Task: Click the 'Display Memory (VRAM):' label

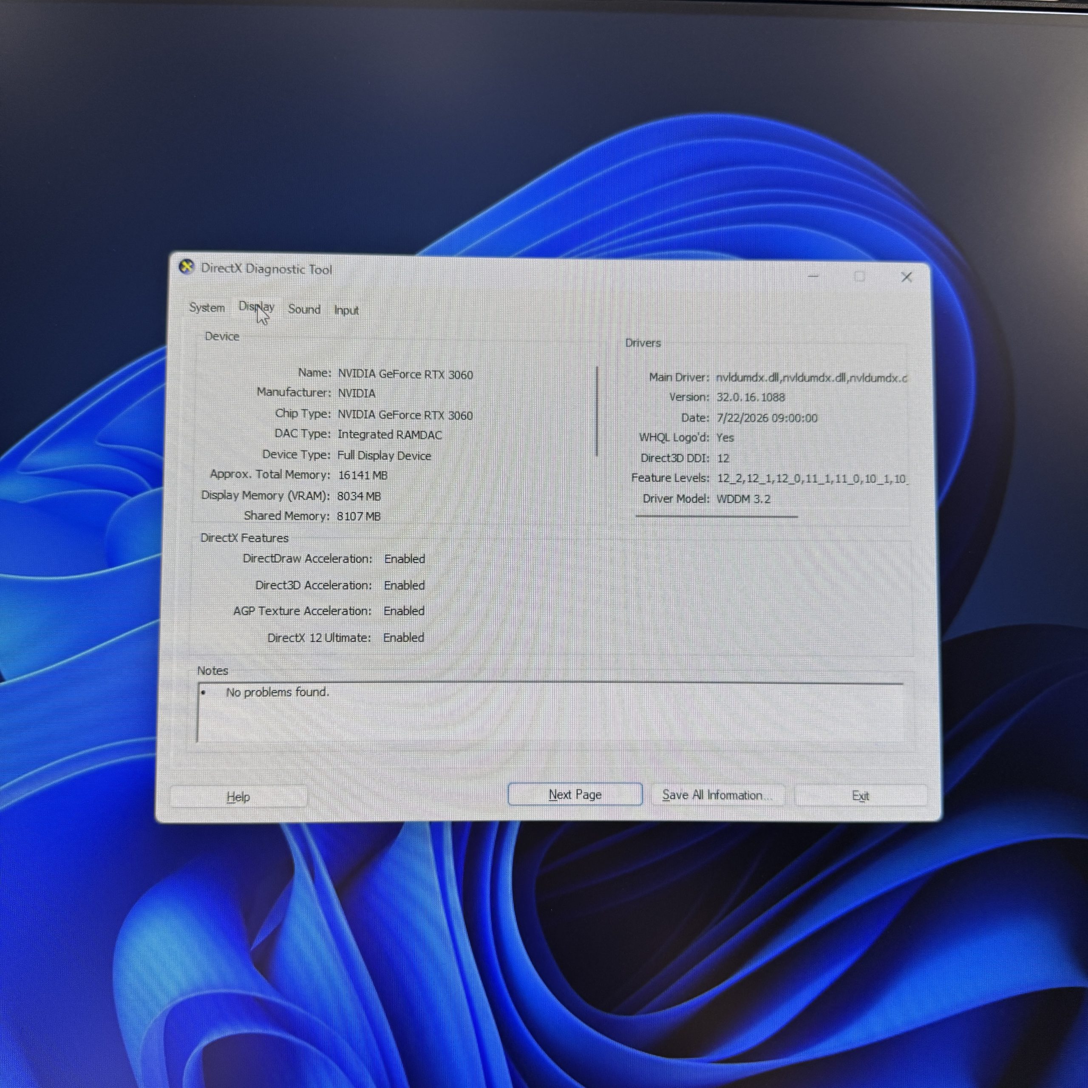Action: coord(265,496)
